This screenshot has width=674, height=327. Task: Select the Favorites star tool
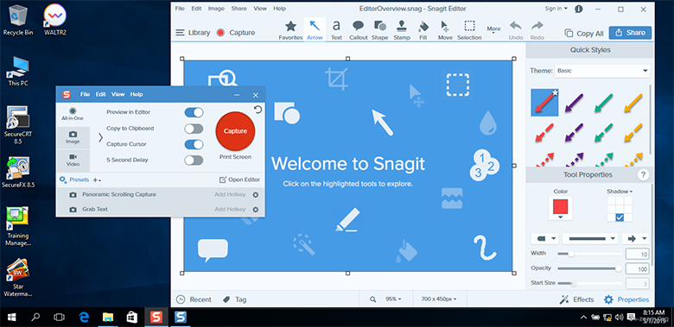coord(290,29)
